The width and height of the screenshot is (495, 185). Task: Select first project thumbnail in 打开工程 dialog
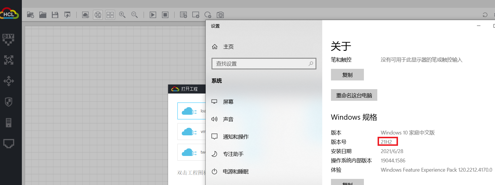pos(191,111)
